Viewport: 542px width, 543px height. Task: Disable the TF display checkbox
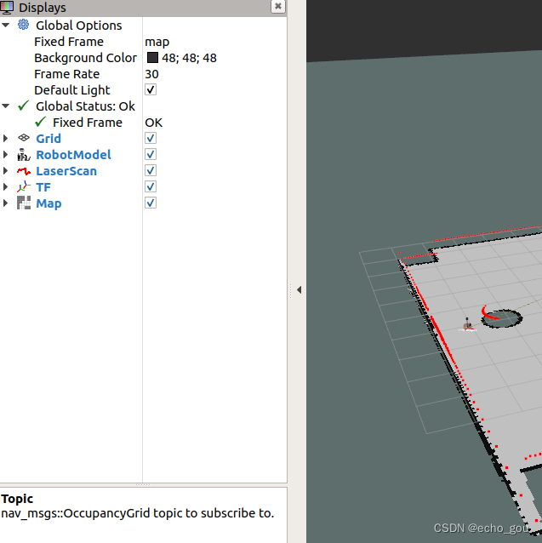[x=151, y=186]
